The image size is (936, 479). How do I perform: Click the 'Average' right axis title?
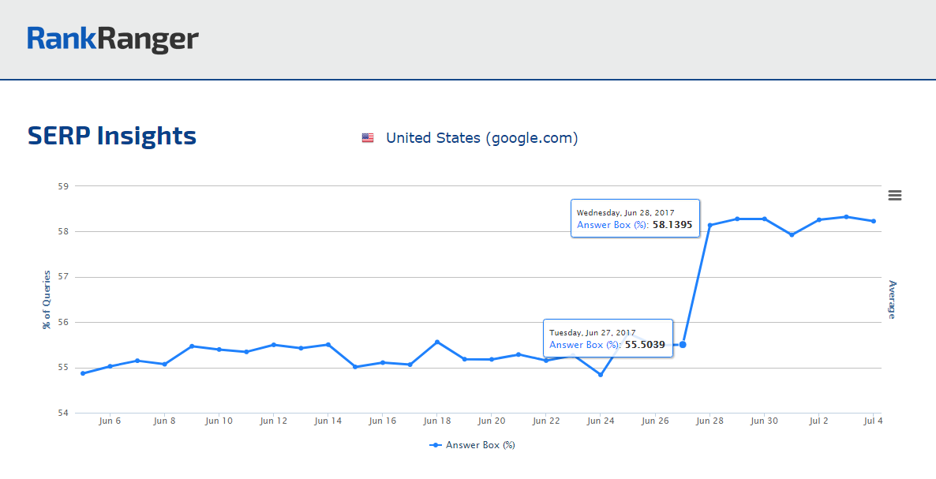click(892, 300)
